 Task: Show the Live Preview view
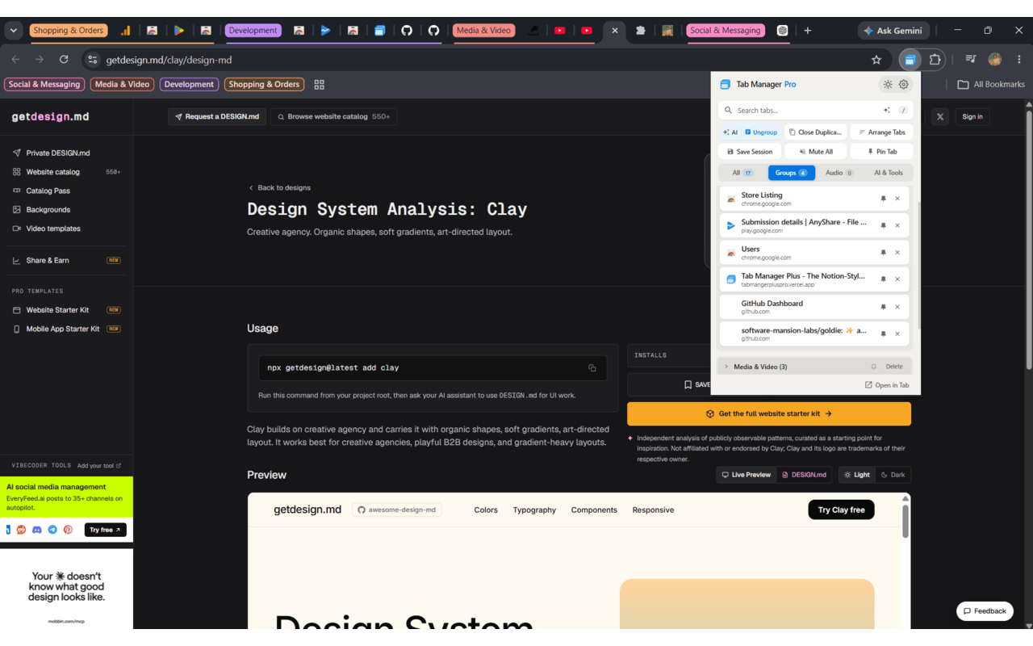[x=746, y=475]
